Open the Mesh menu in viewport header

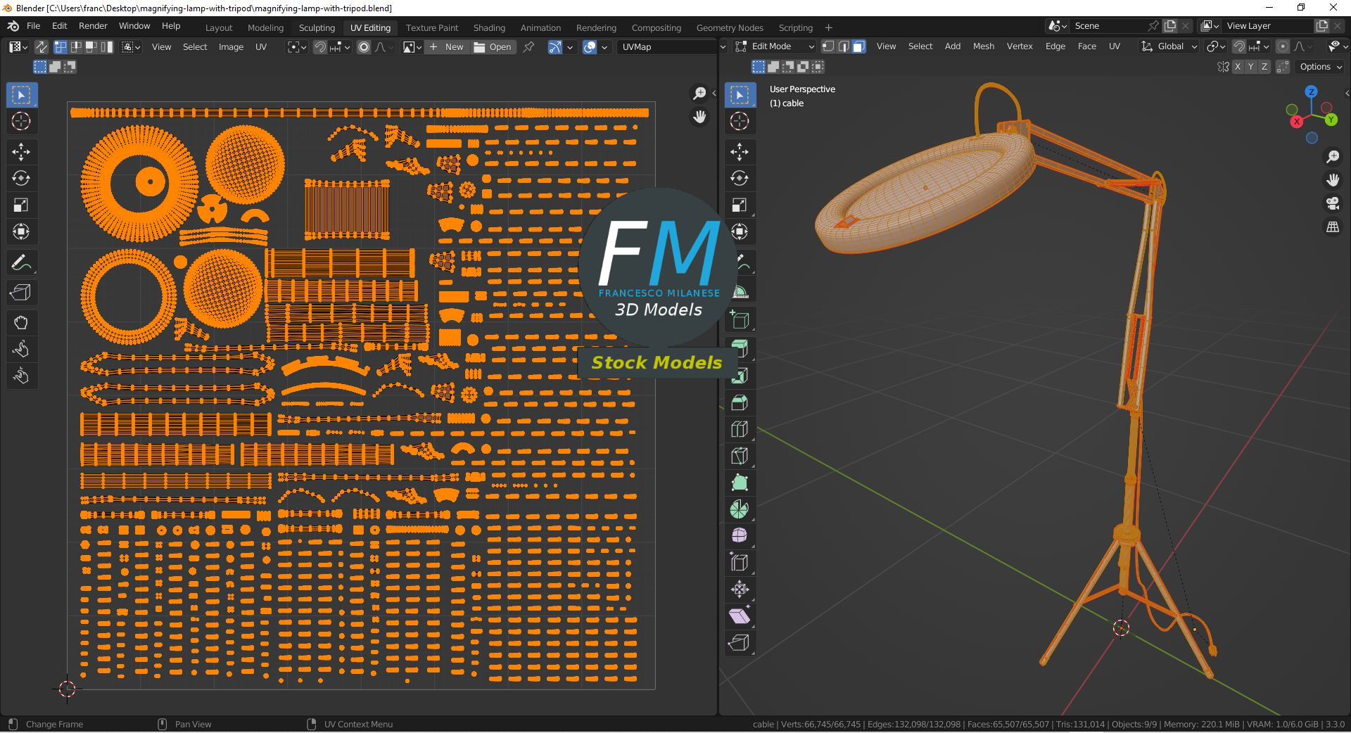pyautogui.click(x=983, y=46)
